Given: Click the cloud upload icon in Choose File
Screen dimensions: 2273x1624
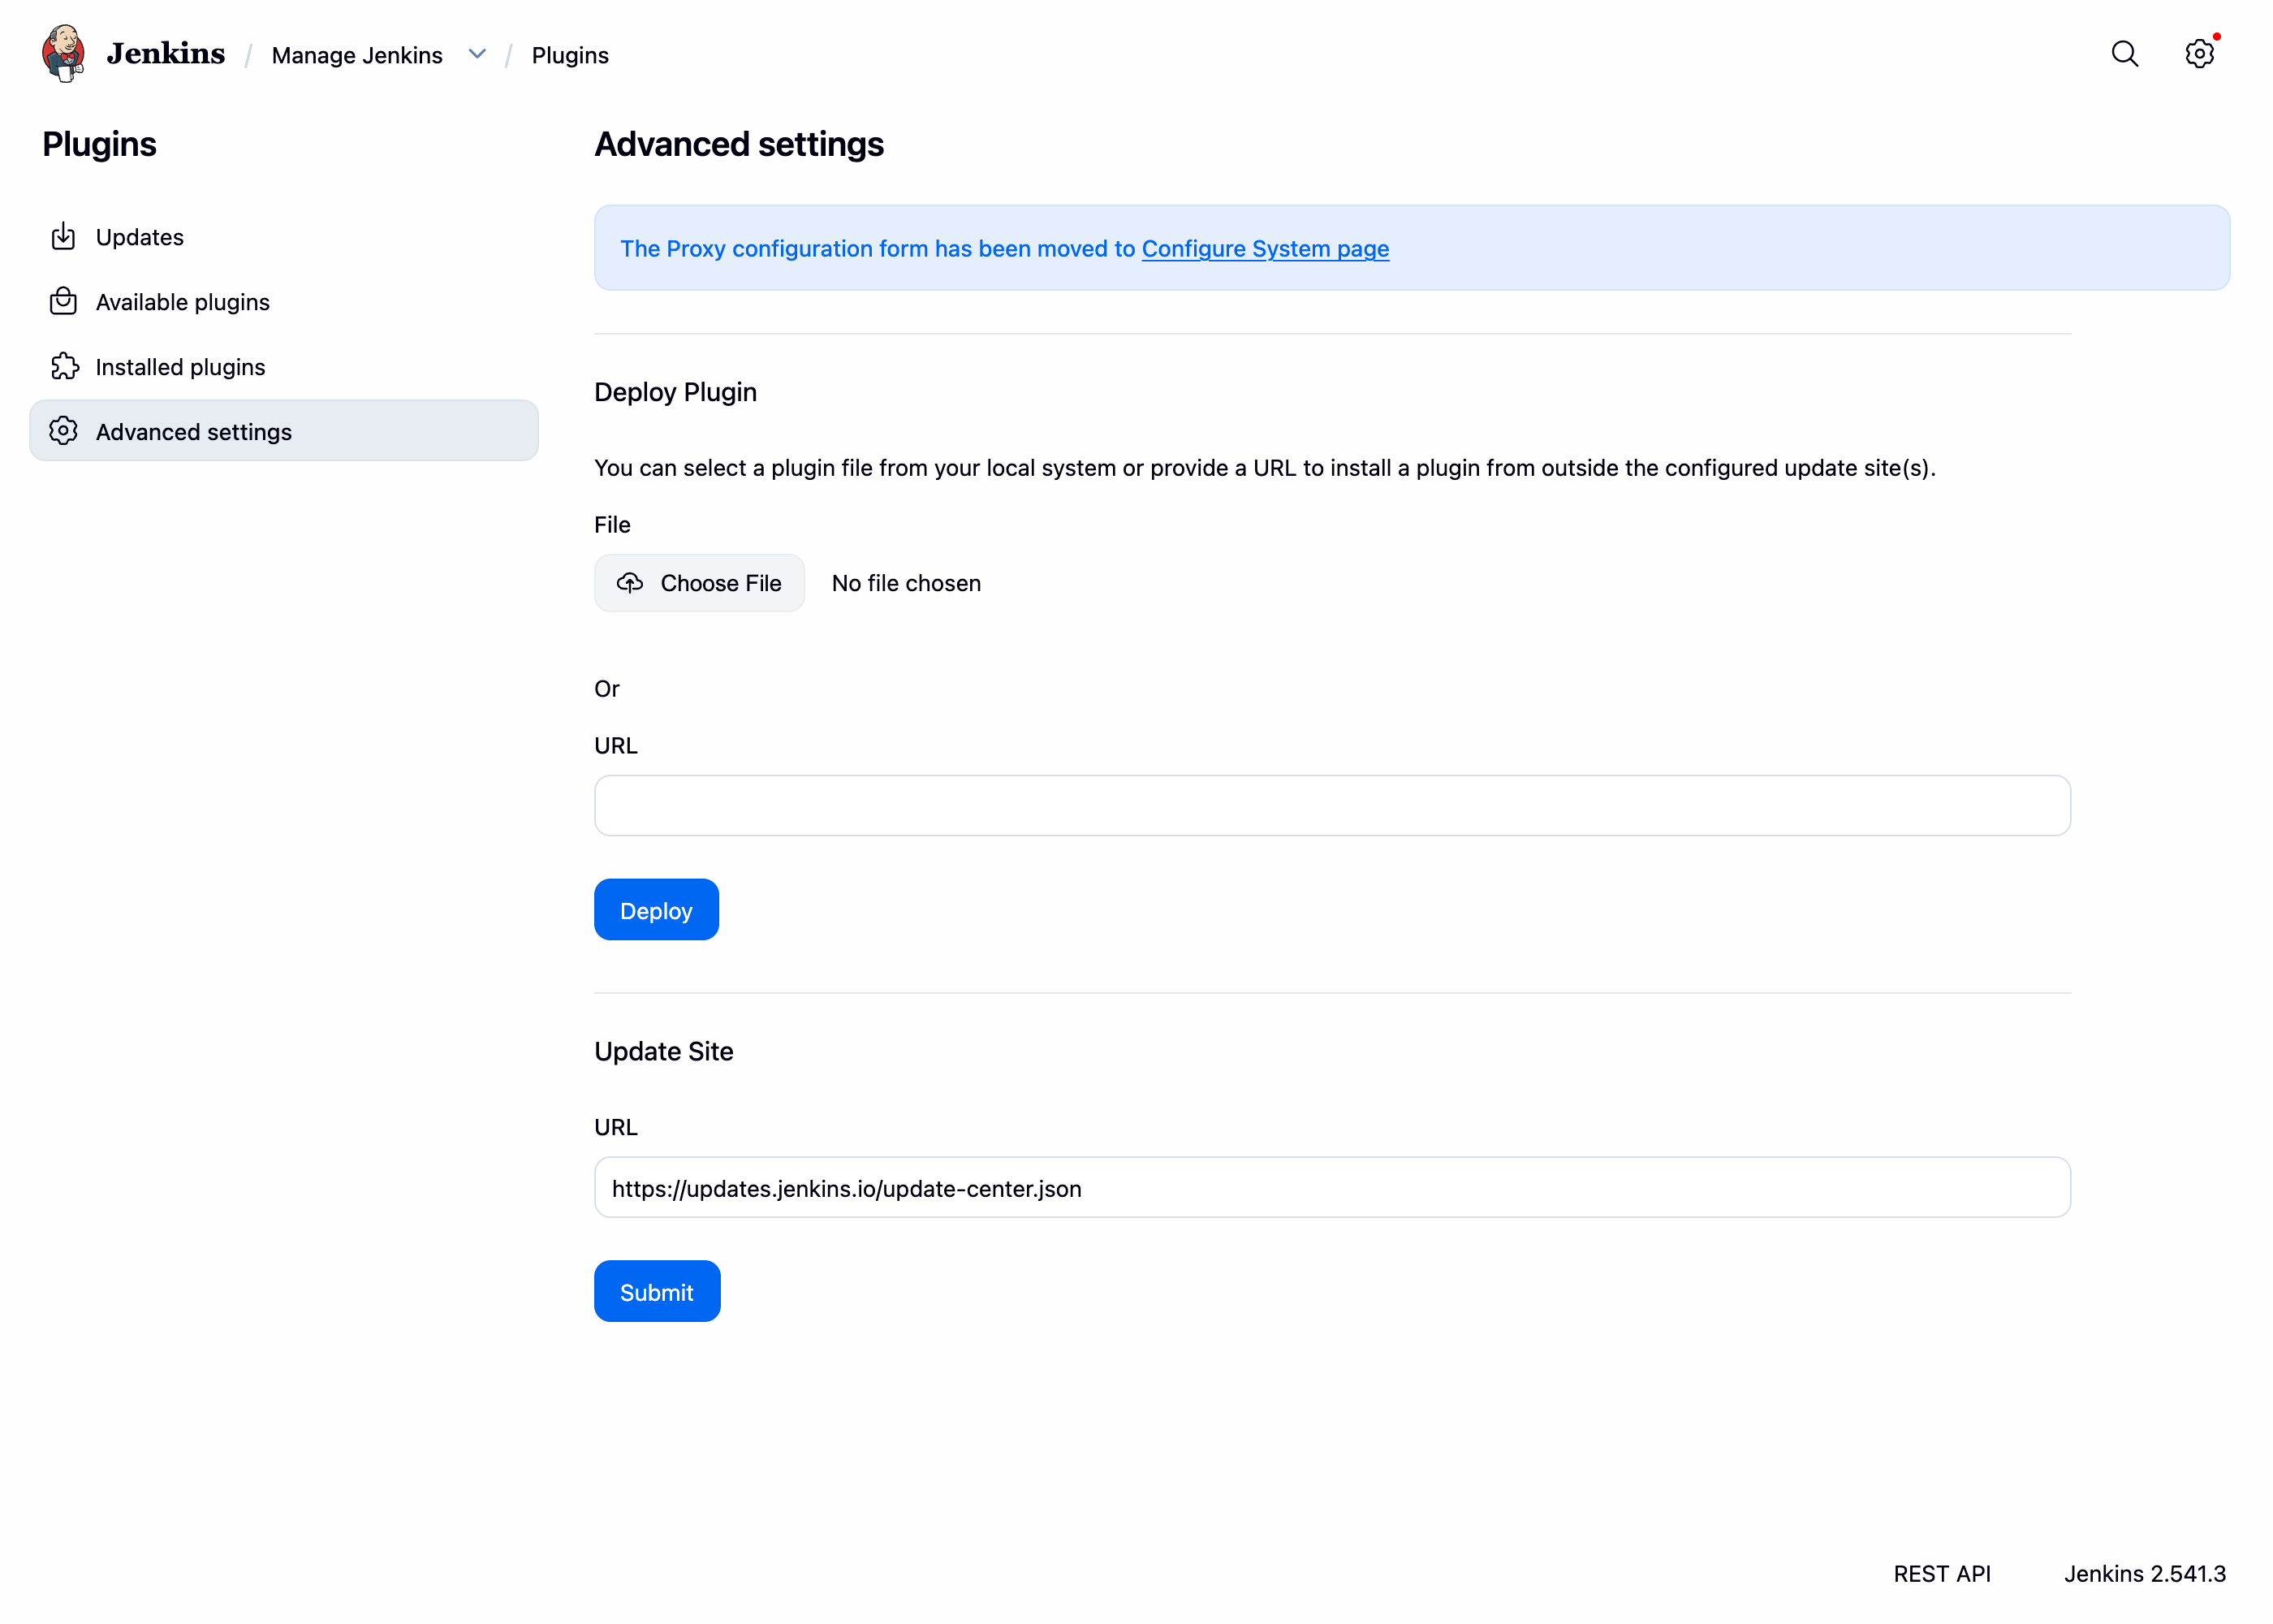Looking at the screenshot, I should point(630,583).
